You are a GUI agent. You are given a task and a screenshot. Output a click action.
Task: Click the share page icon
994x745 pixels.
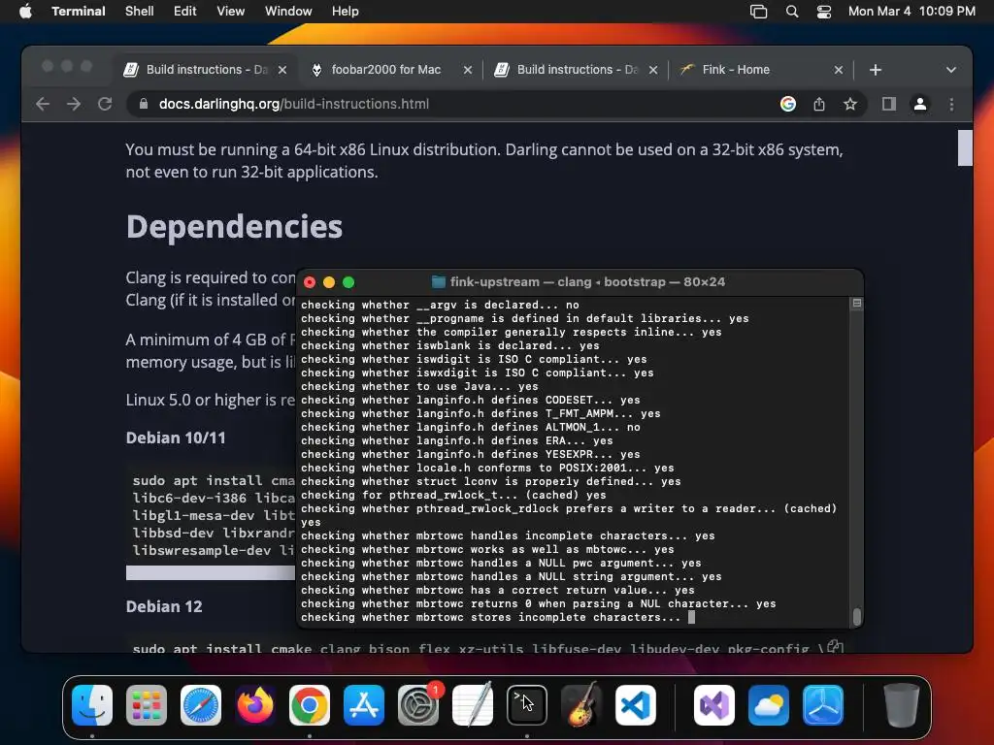coord(819,104)
